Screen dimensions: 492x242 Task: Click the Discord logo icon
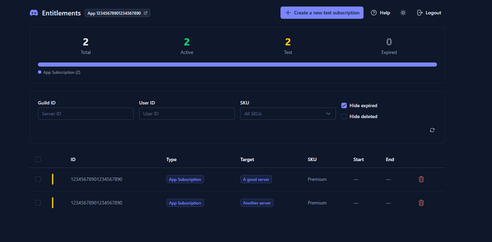(34, 13)
